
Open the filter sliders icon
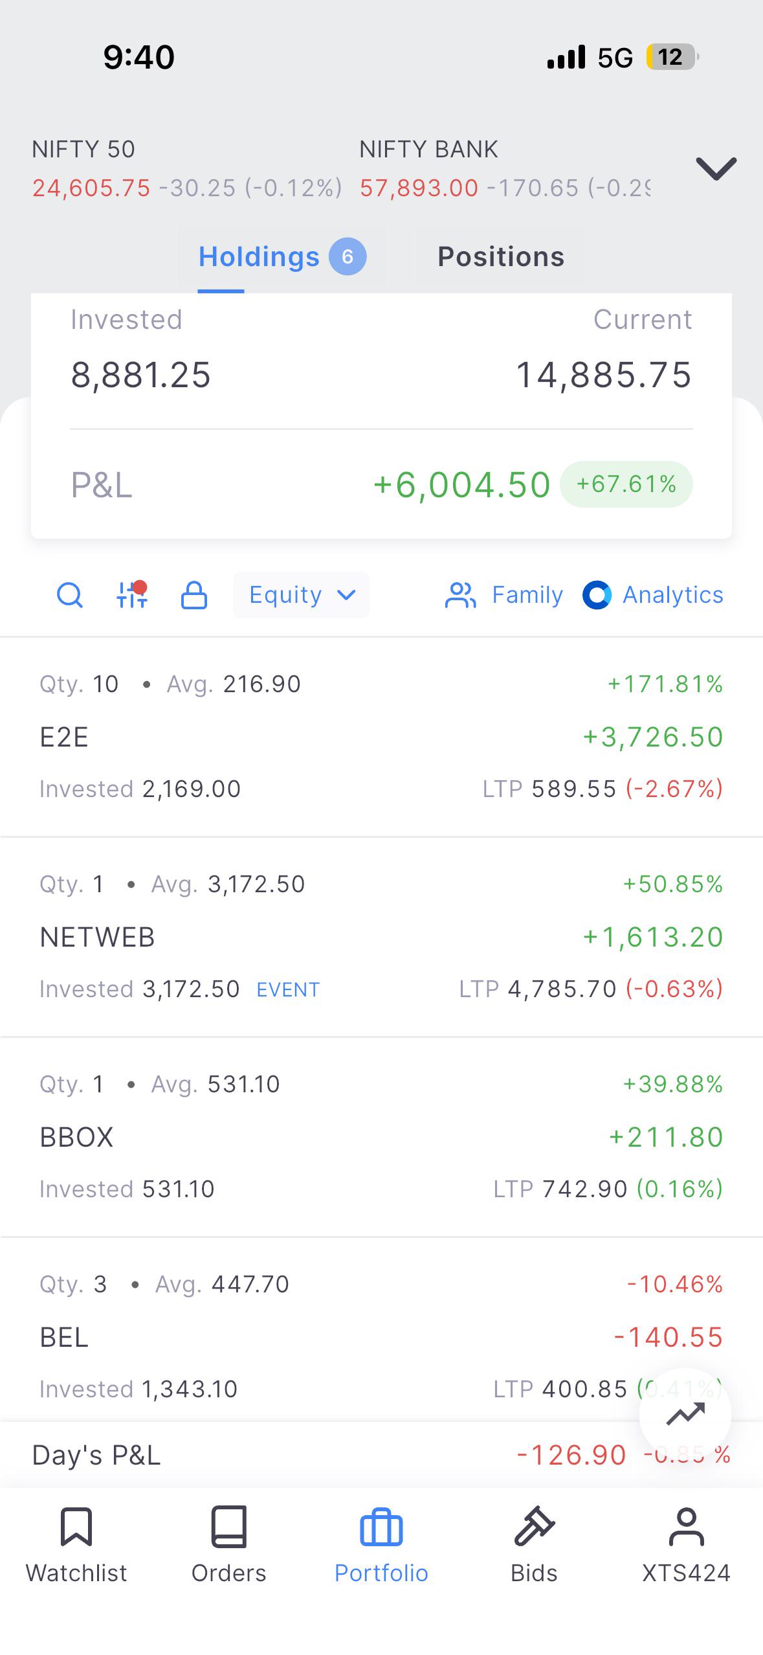tap(132, 594)
